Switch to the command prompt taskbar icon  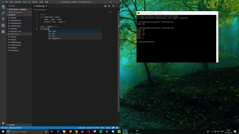click(x=137, y=131)
